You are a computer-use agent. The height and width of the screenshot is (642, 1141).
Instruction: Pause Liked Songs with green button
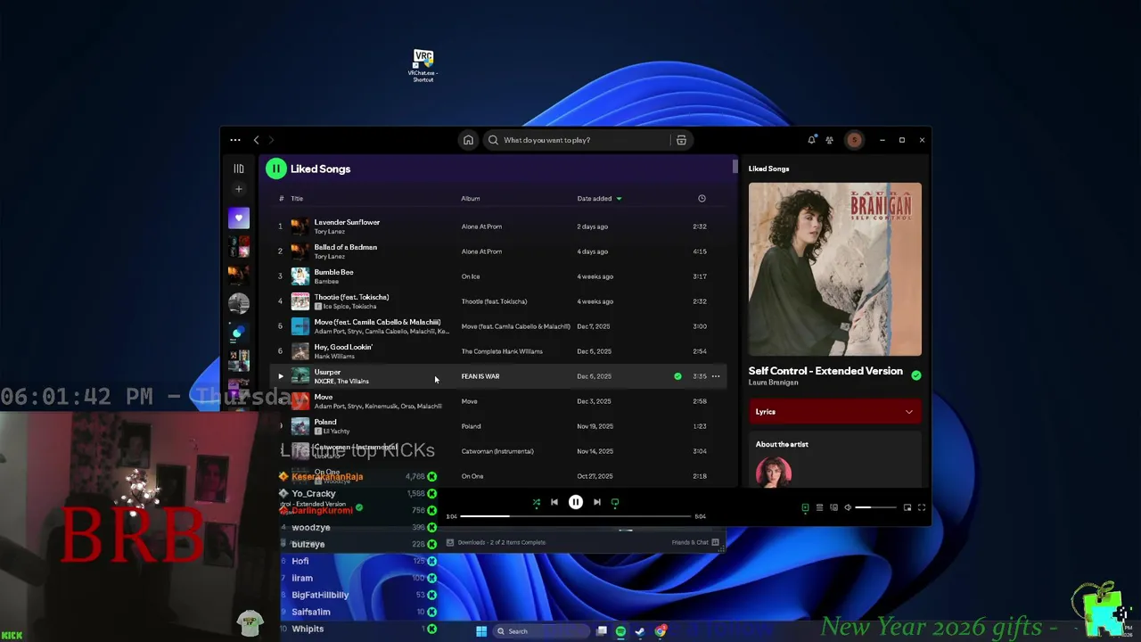tap(275, 169)
